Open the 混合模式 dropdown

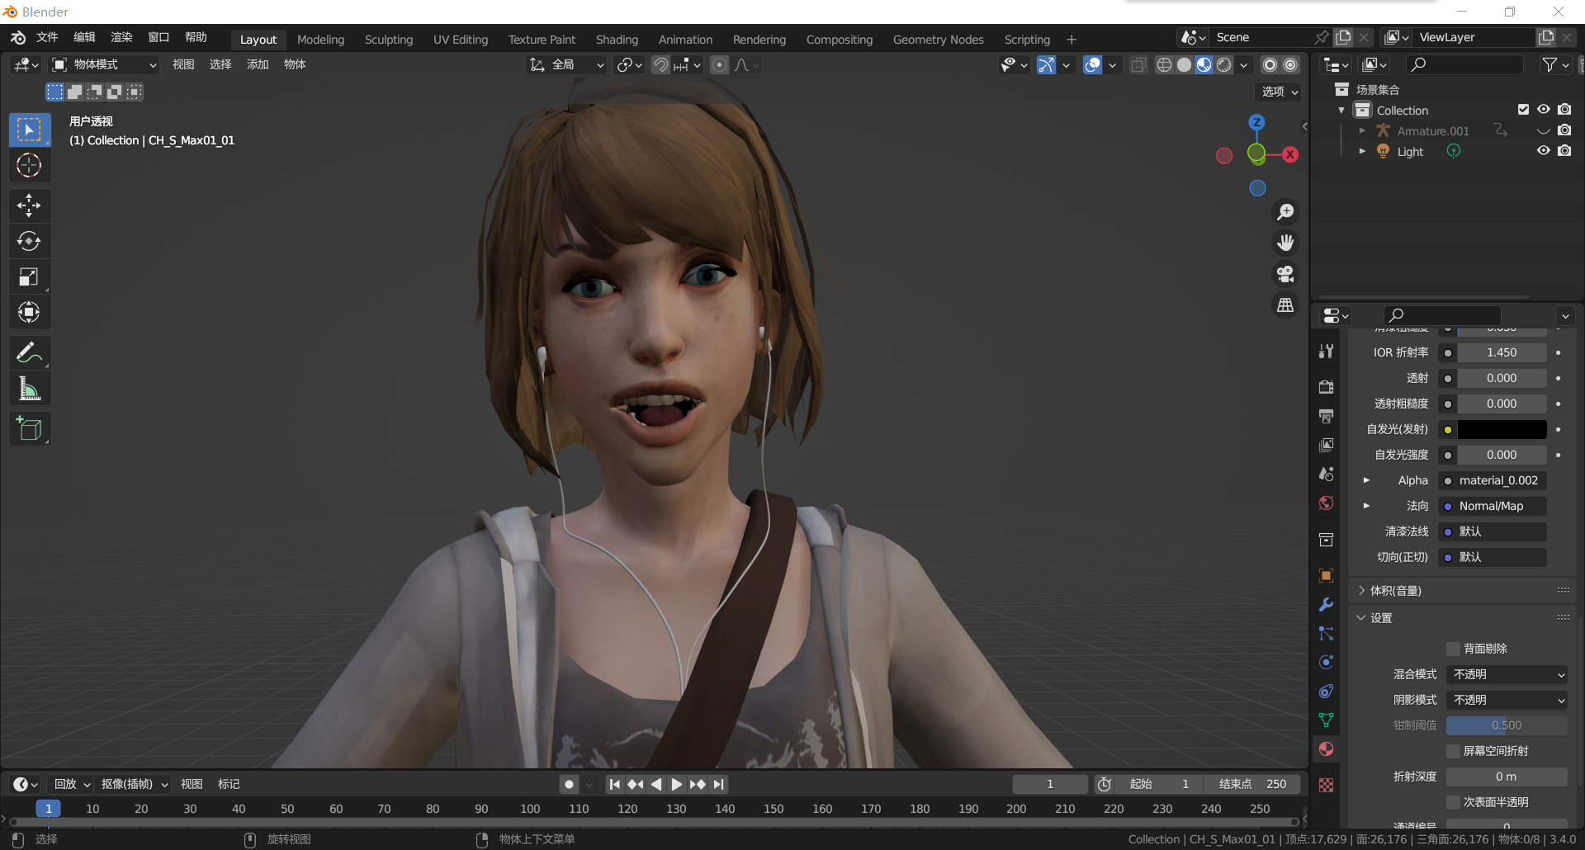[1506, 674]
